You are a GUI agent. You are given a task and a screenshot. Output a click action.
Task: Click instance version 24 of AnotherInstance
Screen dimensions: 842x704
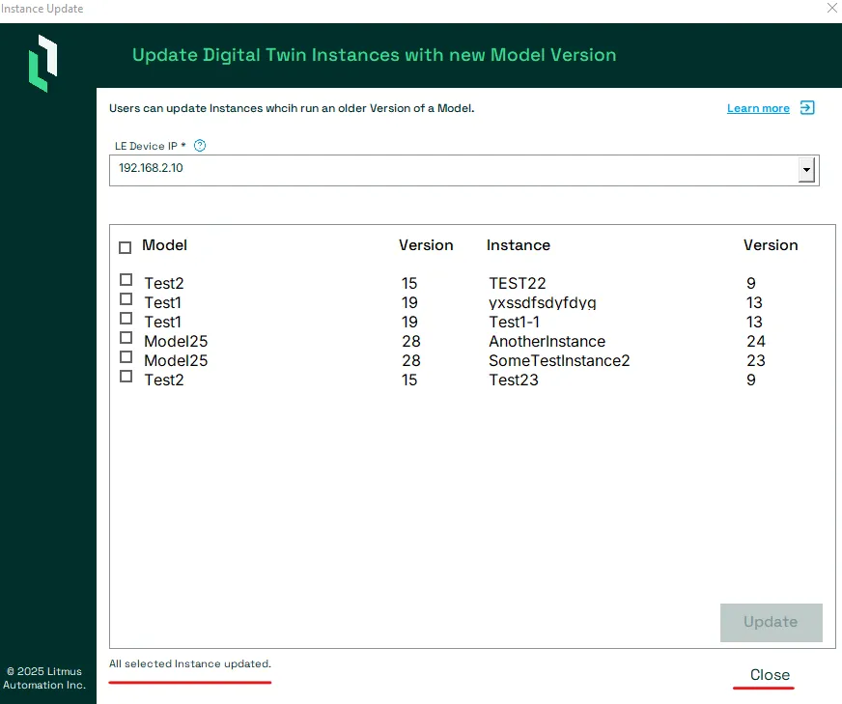[756, 341]
